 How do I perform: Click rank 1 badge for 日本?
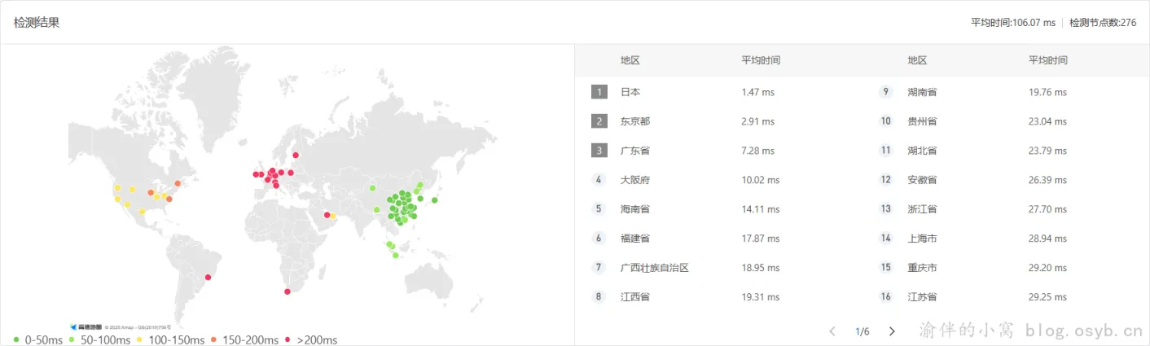click(599, 92)
